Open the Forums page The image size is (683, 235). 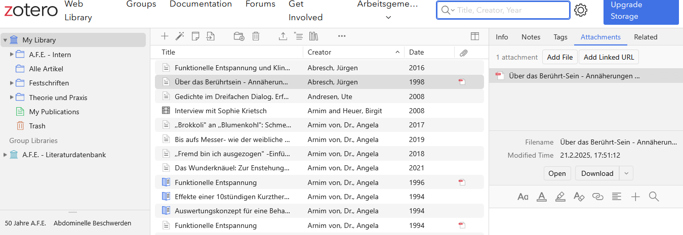pyautogui.click(x=260, y=4)
